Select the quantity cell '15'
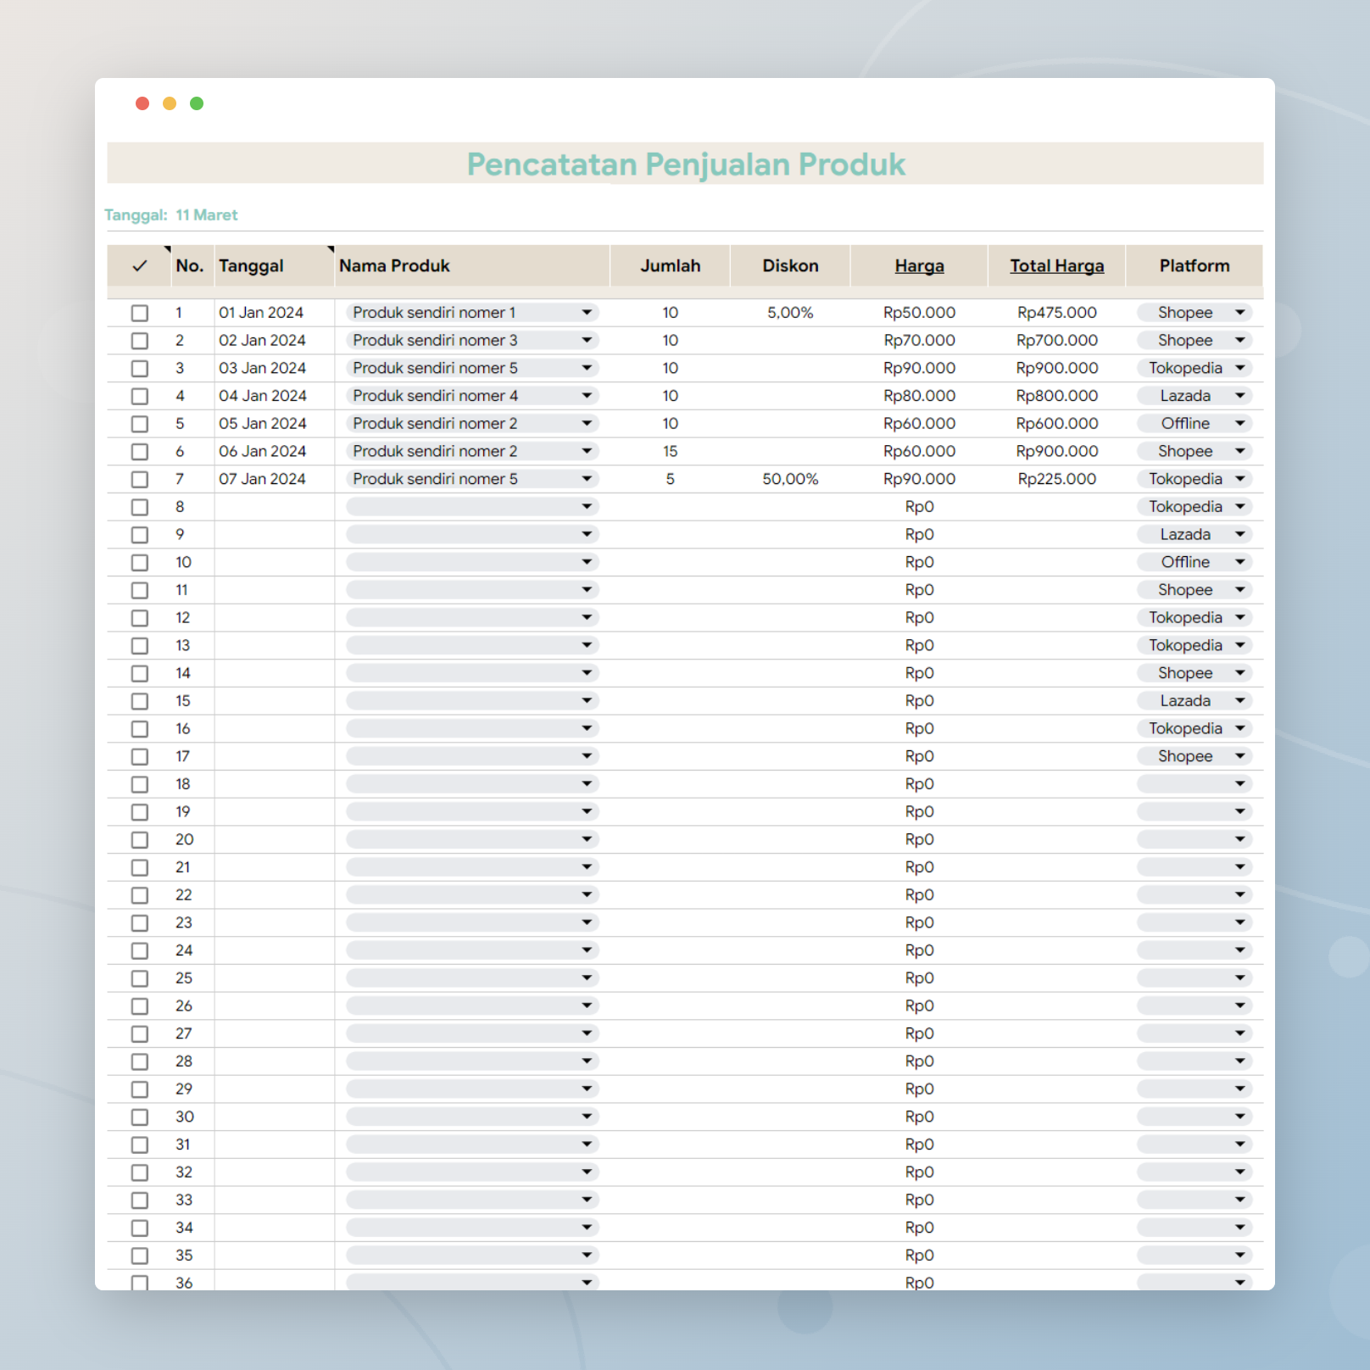The width and height of the screenshot is (1370, 1370). coord(671,452)
